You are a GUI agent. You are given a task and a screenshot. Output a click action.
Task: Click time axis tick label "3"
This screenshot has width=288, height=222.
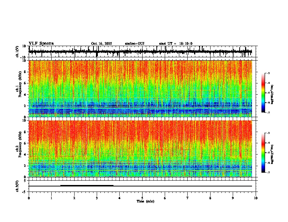(x=97, y=198)
